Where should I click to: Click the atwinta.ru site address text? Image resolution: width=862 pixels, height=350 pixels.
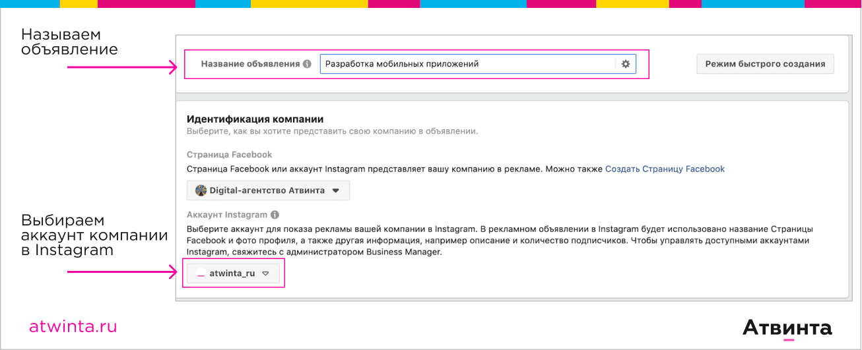pyautogui.click(x=73, y=326)
